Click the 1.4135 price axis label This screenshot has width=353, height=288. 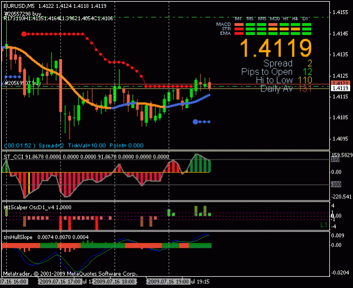point(341,55)
